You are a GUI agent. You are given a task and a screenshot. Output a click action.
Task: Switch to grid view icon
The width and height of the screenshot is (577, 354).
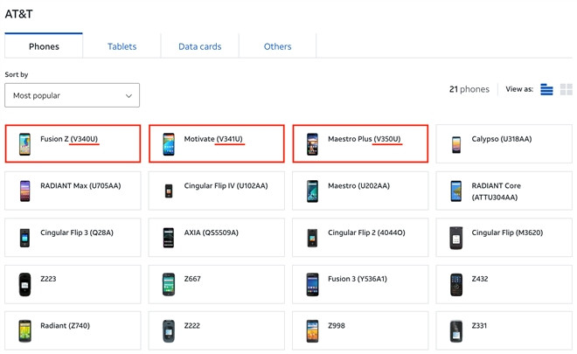point(566,89)
